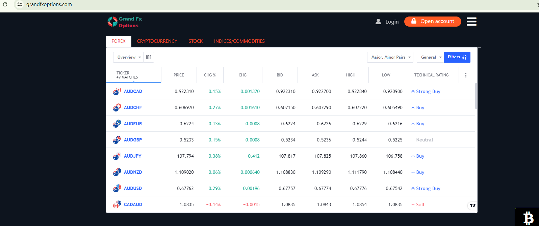Click the column layout icon beside Overview

coord(149,57)
